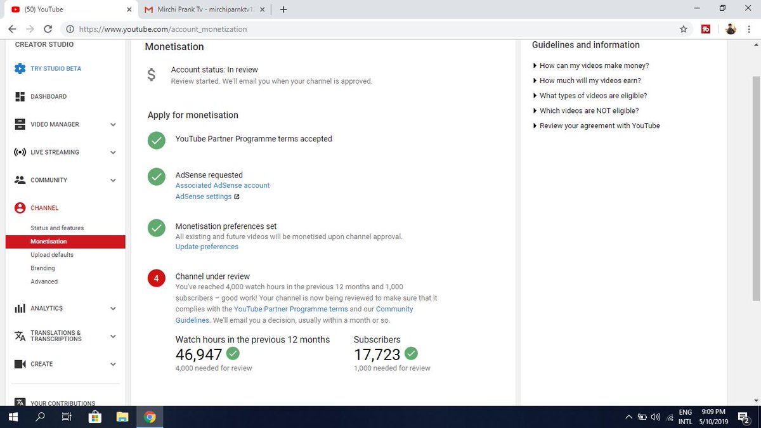Image resolution: width=761 pixels, height=428 pixels.
Task: Click the Create camera icon
Action: (20, 364)
